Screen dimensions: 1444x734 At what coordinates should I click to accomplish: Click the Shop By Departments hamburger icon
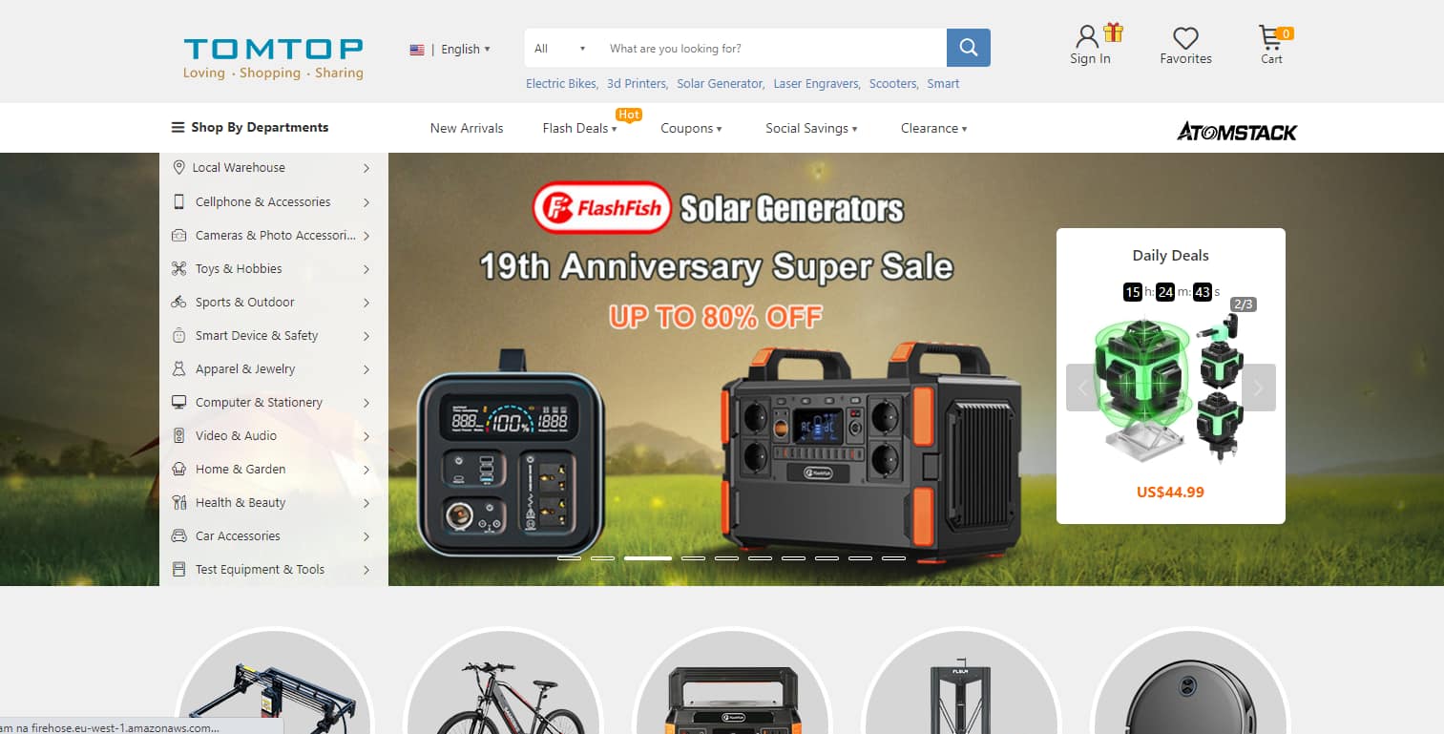tap(178, 127)
